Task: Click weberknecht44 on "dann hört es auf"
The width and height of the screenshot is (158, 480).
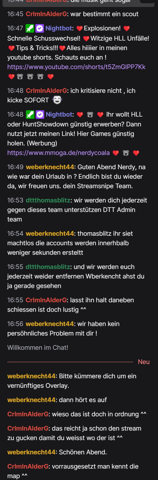Action: (x=31, y=400)
